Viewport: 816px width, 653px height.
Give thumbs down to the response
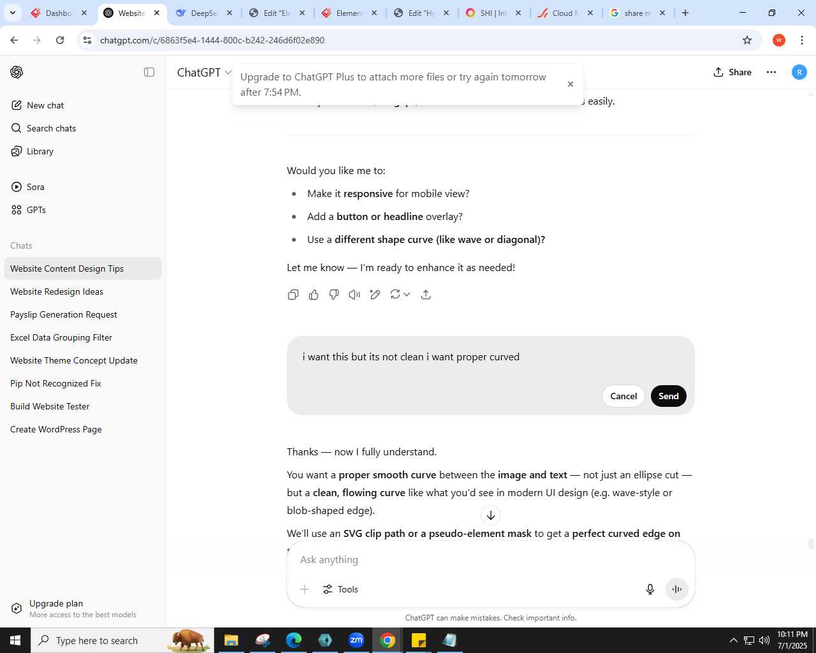pos(334,295)
